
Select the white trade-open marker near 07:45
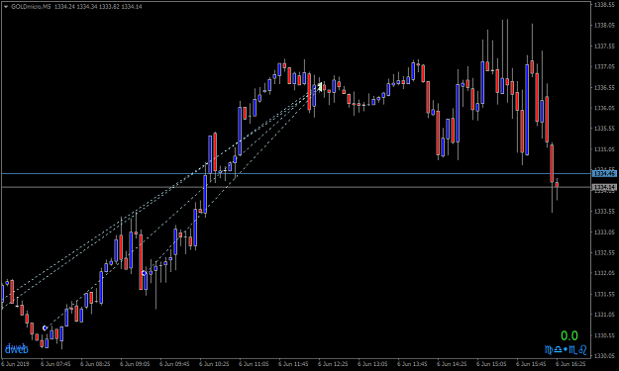pyautogui.click(x=45, y=328)
